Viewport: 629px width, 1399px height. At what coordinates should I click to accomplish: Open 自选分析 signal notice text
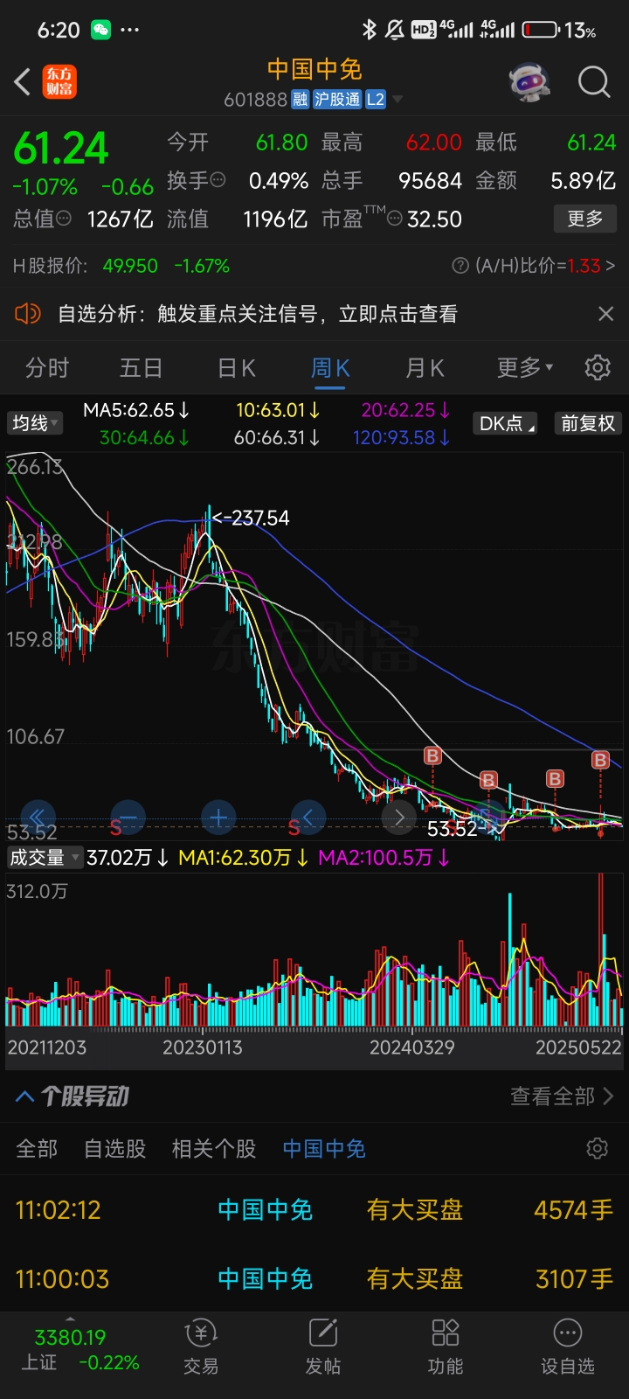(258, 313)
